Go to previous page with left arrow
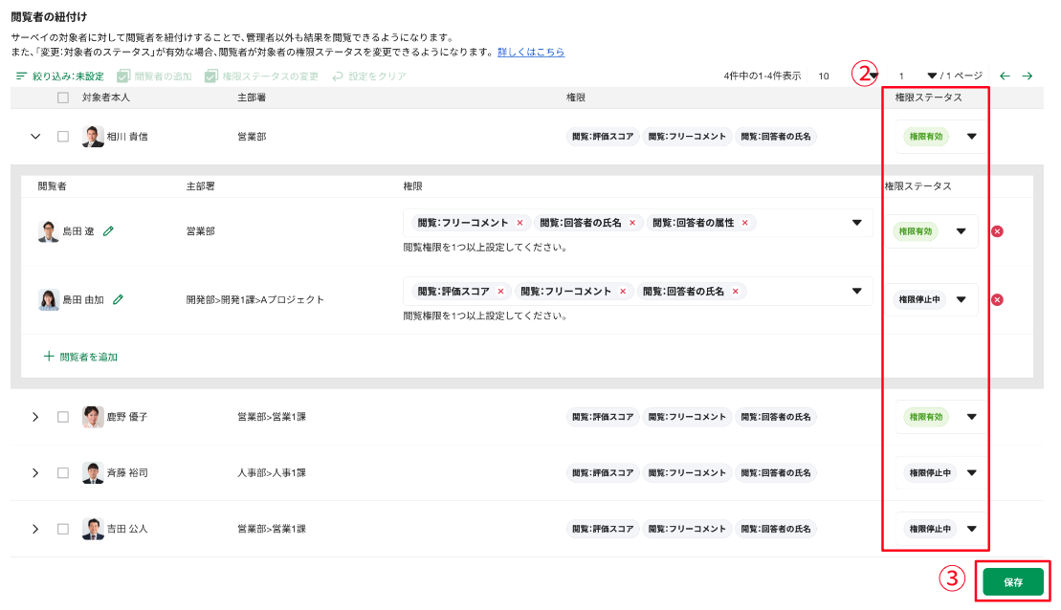The height and width of the screenshot is (610, 1061). click(x=1005, y=76)
